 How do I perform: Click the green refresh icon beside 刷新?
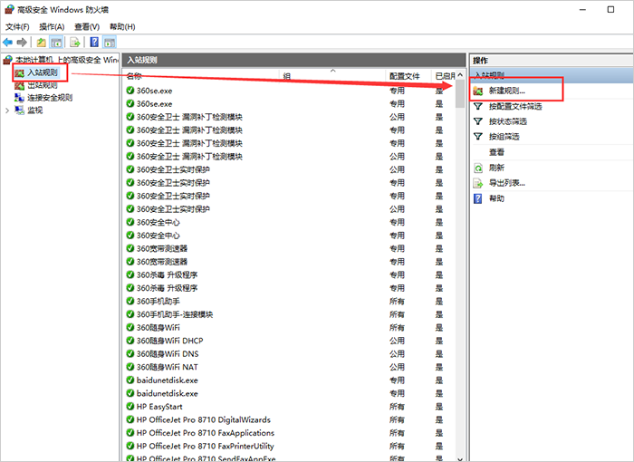coord(478,168)
